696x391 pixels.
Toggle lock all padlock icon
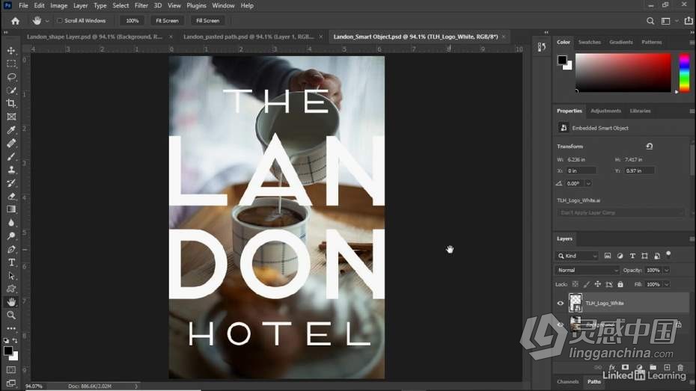coord(620,284)
